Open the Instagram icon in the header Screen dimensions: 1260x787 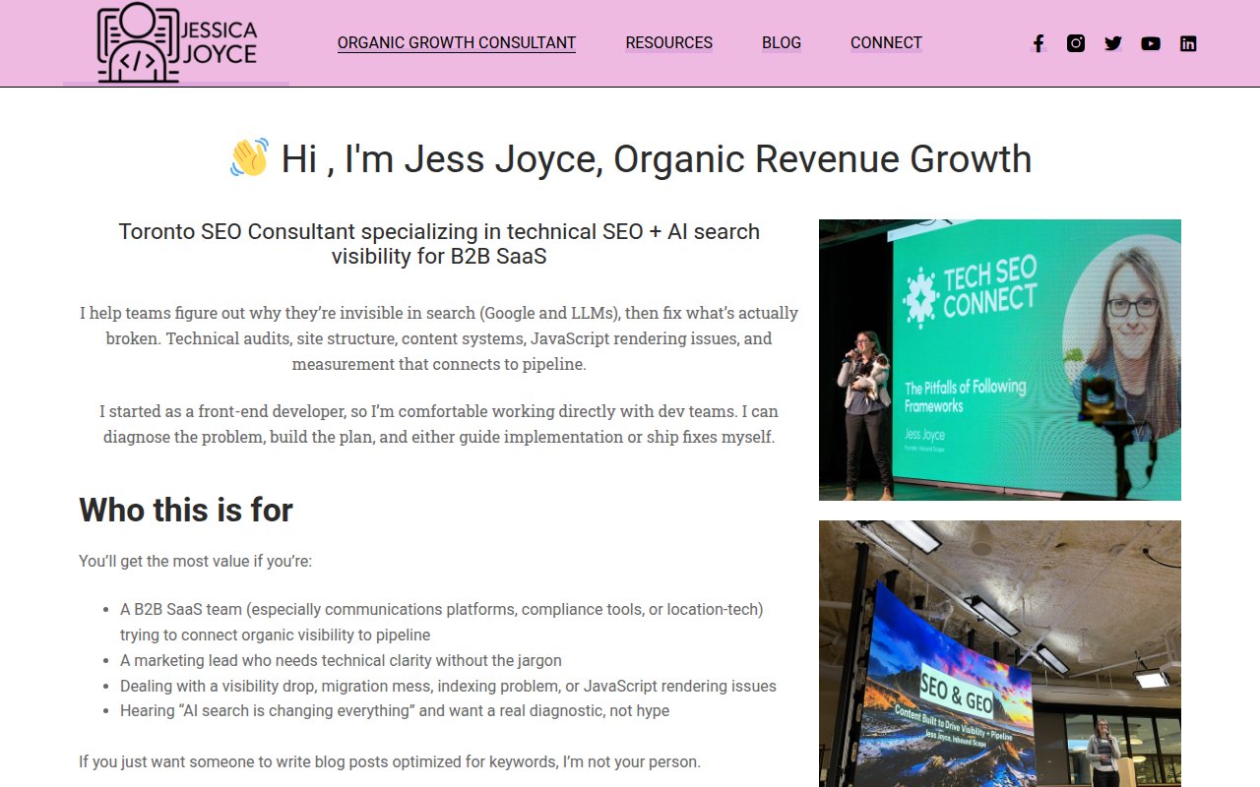coord(1075,43)
